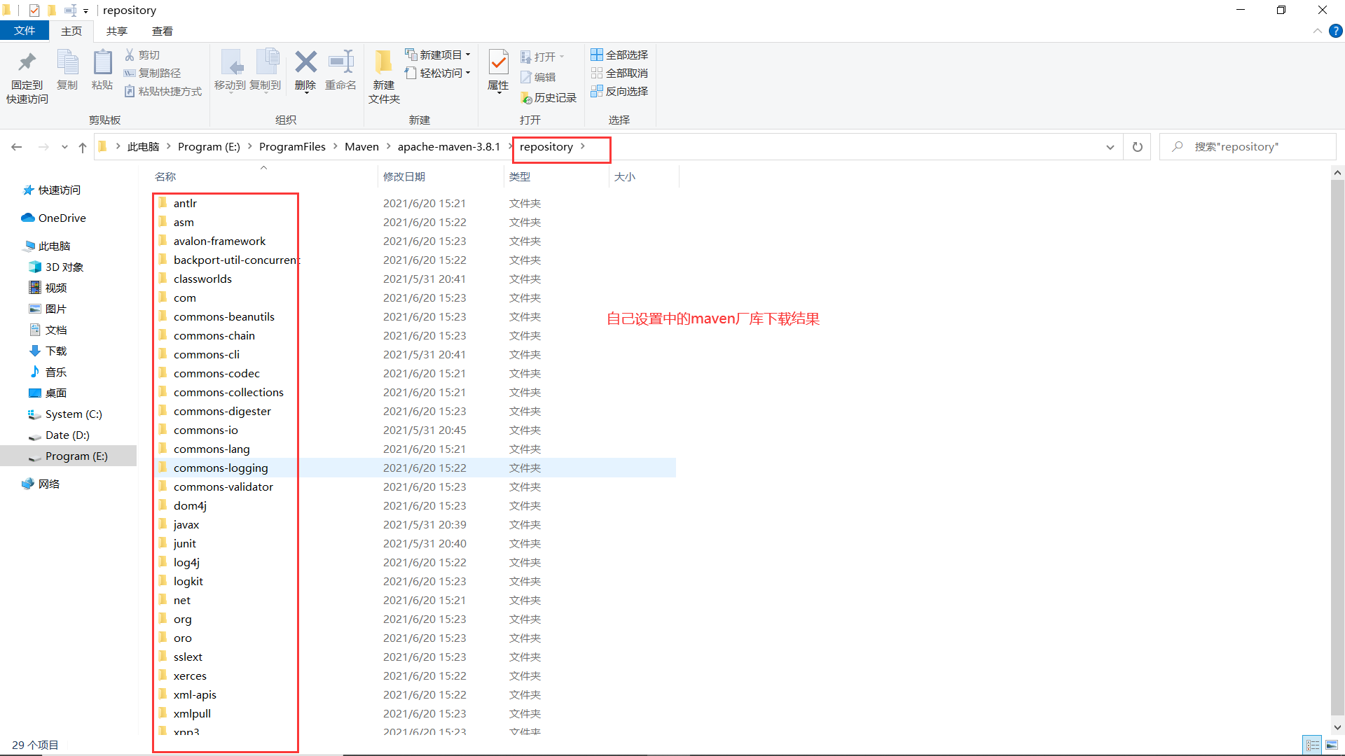
Task: Click the up-directory arrow icon
Action: (83, 147)
